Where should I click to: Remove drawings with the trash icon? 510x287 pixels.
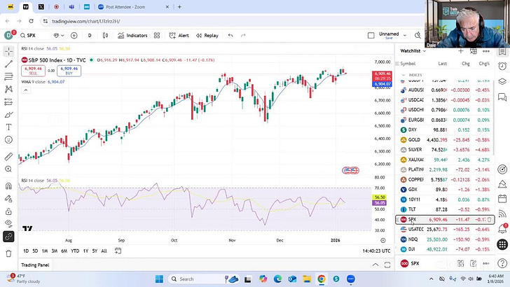[x=9, y=253]
